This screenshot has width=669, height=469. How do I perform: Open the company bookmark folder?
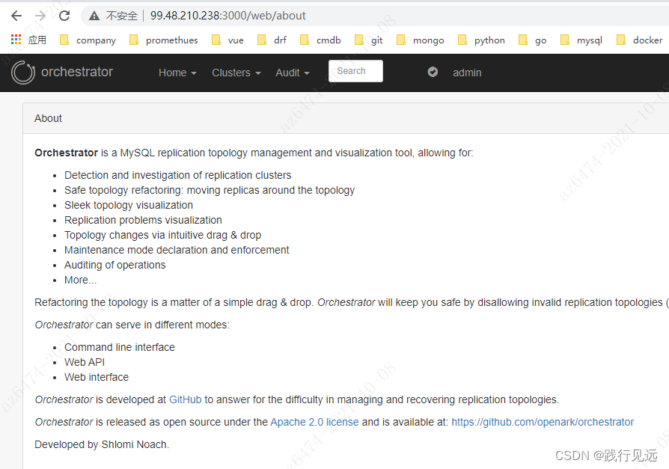point(88,40)
